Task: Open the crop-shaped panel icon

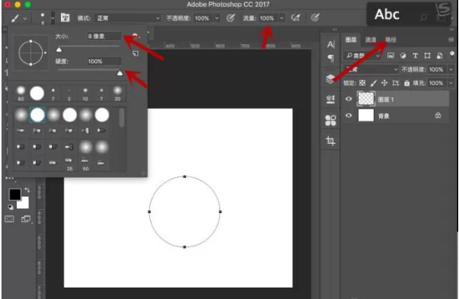Action: pyautogui.click(x=330, y=141)
